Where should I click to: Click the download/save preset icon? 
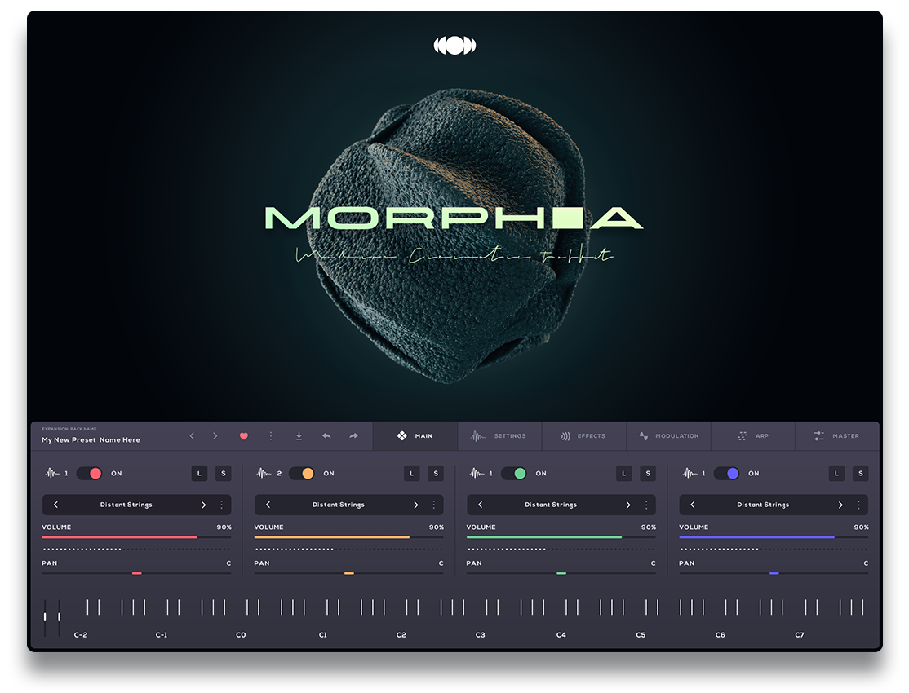[299, 436]
